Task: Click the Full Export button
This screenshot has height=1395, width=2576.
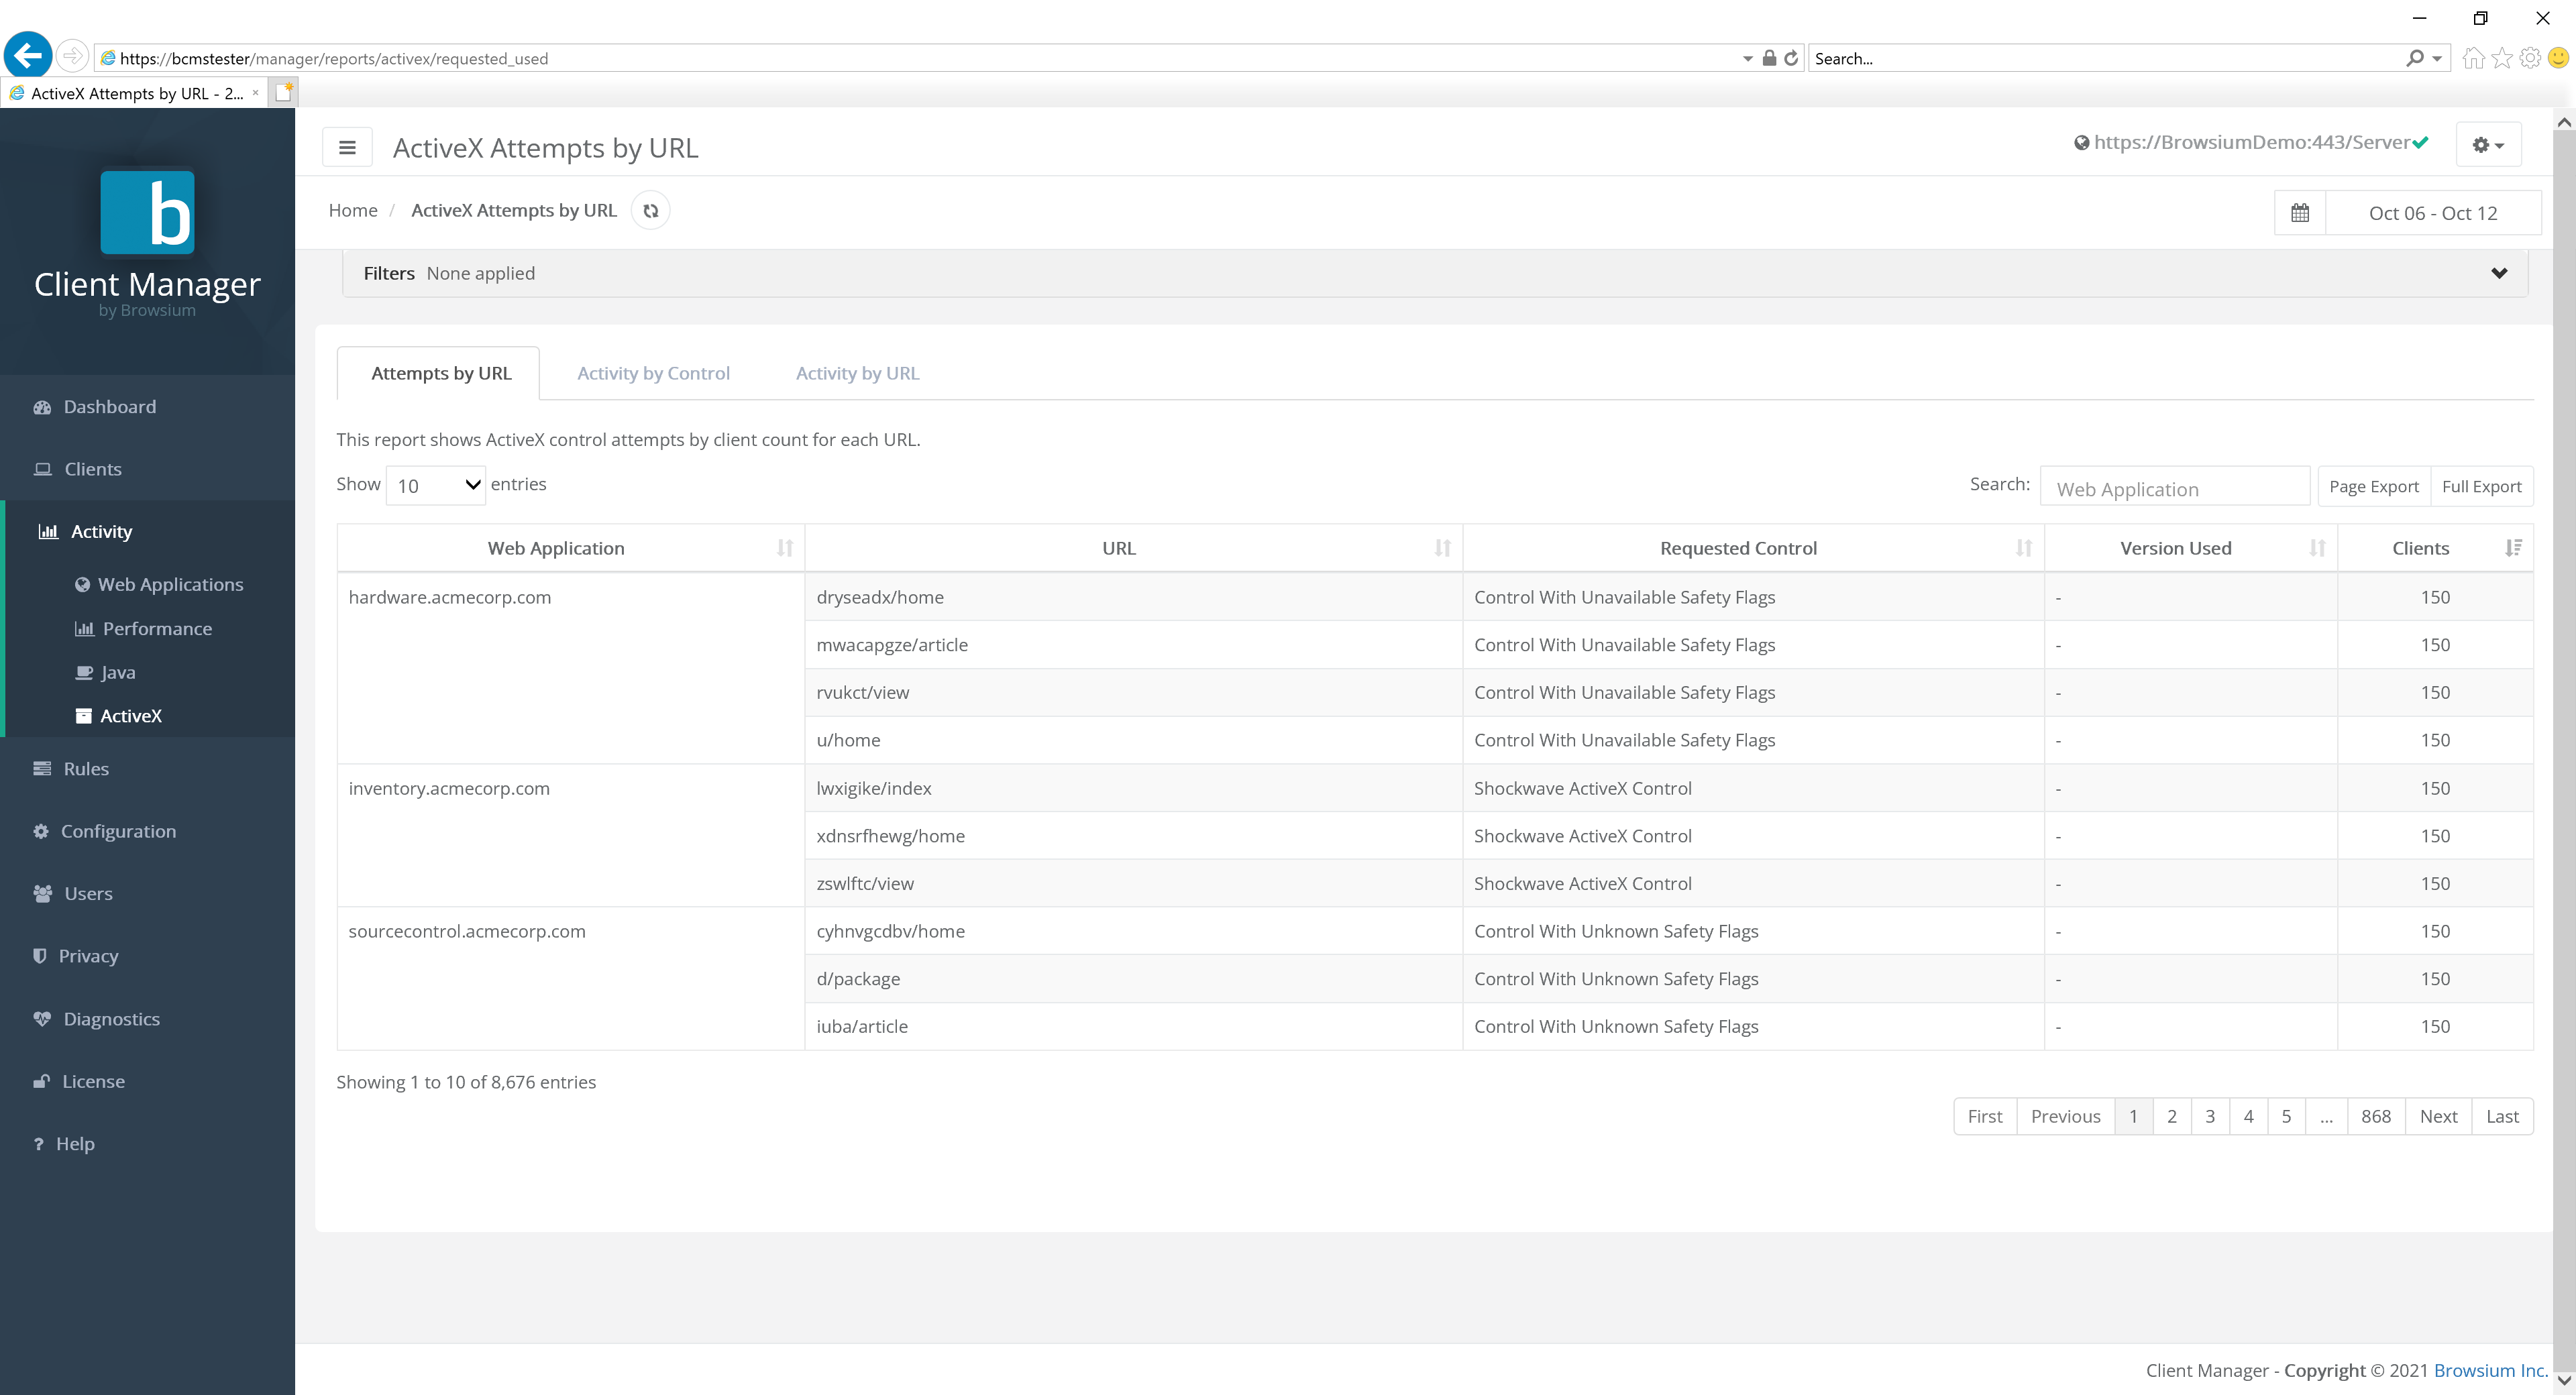Action: coord(2483,486)
